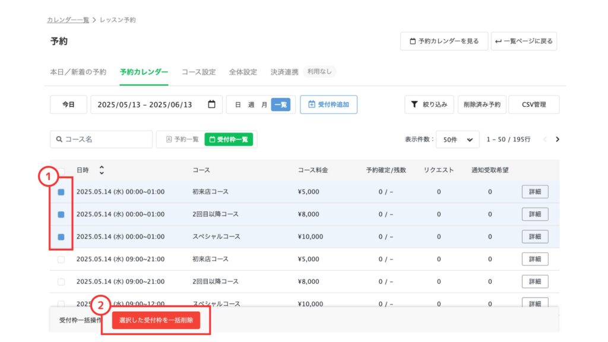Click the 予約確定/残数 column header
Viewport: 608px width, 342px height.
[x=386, y=170]
